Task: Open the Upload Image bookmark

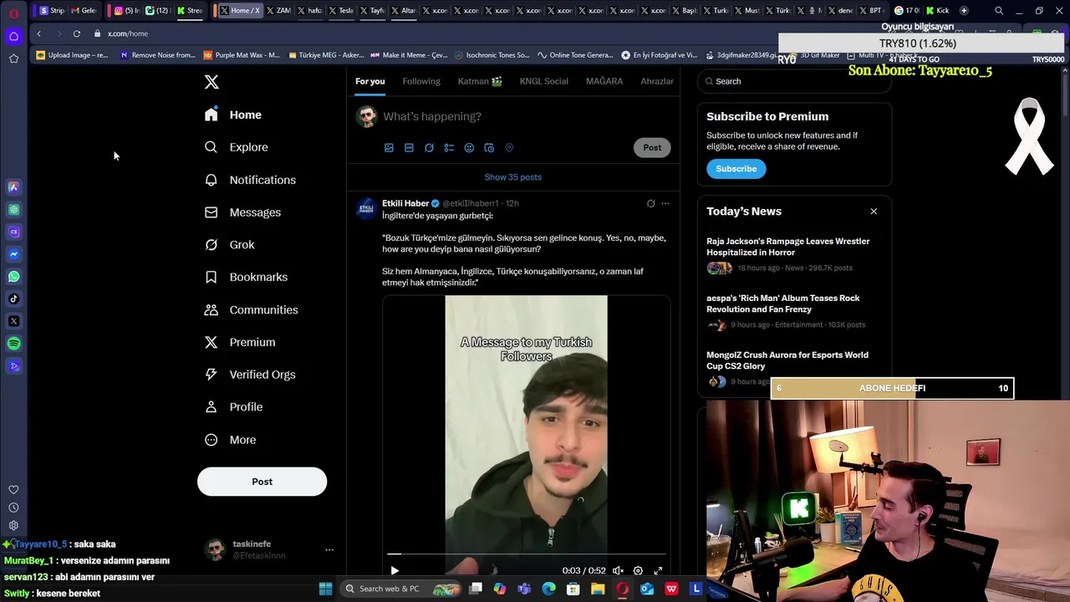Action: 72,55
